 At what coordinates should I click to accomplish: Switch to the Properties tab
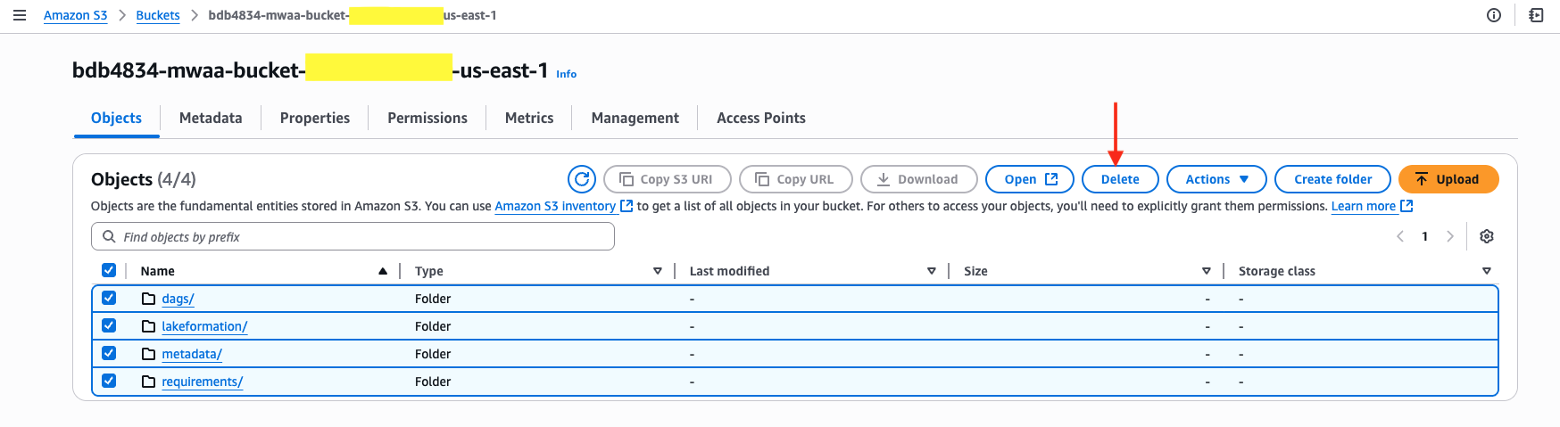[x=314, y=118]
